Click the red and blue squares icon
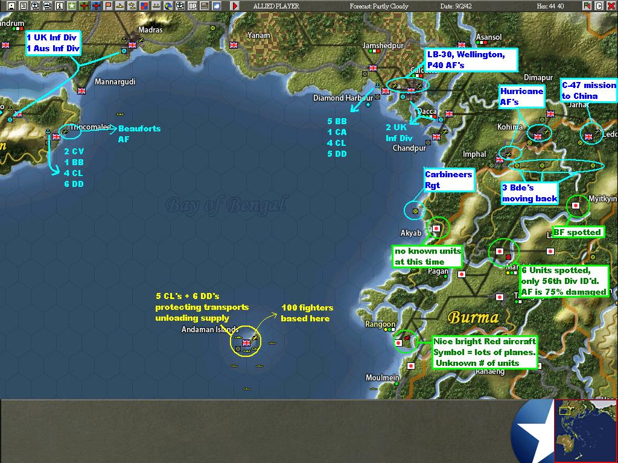 (144, 5)
